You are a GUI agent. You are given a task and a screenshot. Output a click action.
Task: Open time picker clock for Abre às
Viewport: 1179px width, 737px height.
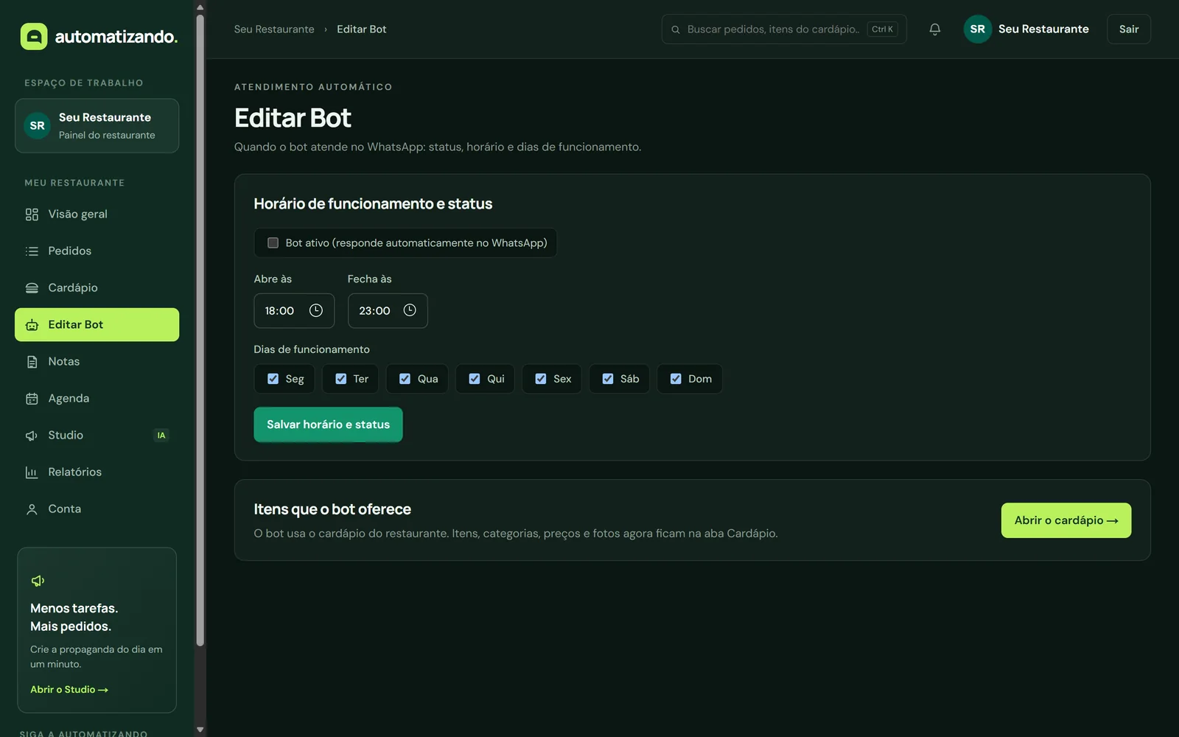point(316,310)
